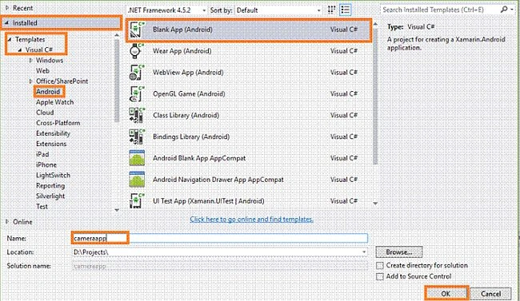Select OpenGL Game (Android) template row

249,94
